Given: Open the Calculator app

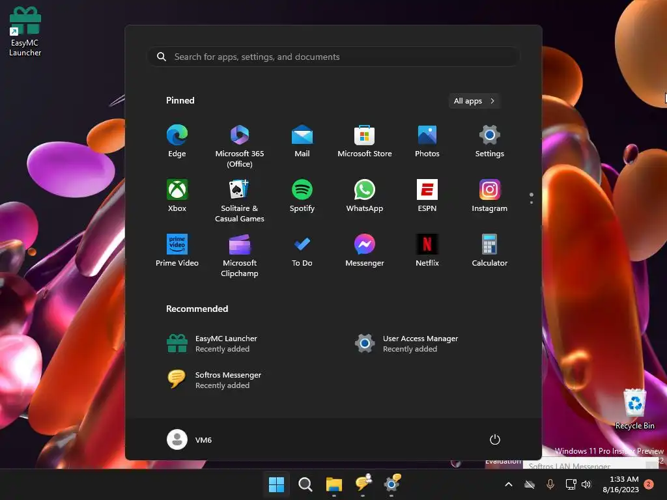Looking at the screenshot, I should pos(490,251).
